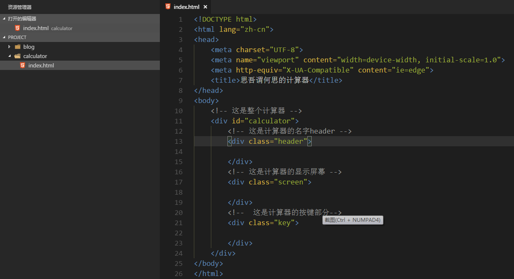This screenshot has width=514, height=279.
Task: Click the HTML5 icon in Open Editors list
Action: pos(17,28)
